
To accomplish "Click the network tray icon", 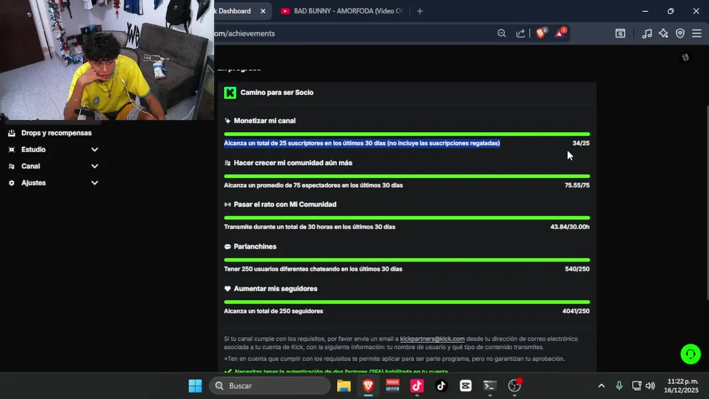I will click(637, 386).
